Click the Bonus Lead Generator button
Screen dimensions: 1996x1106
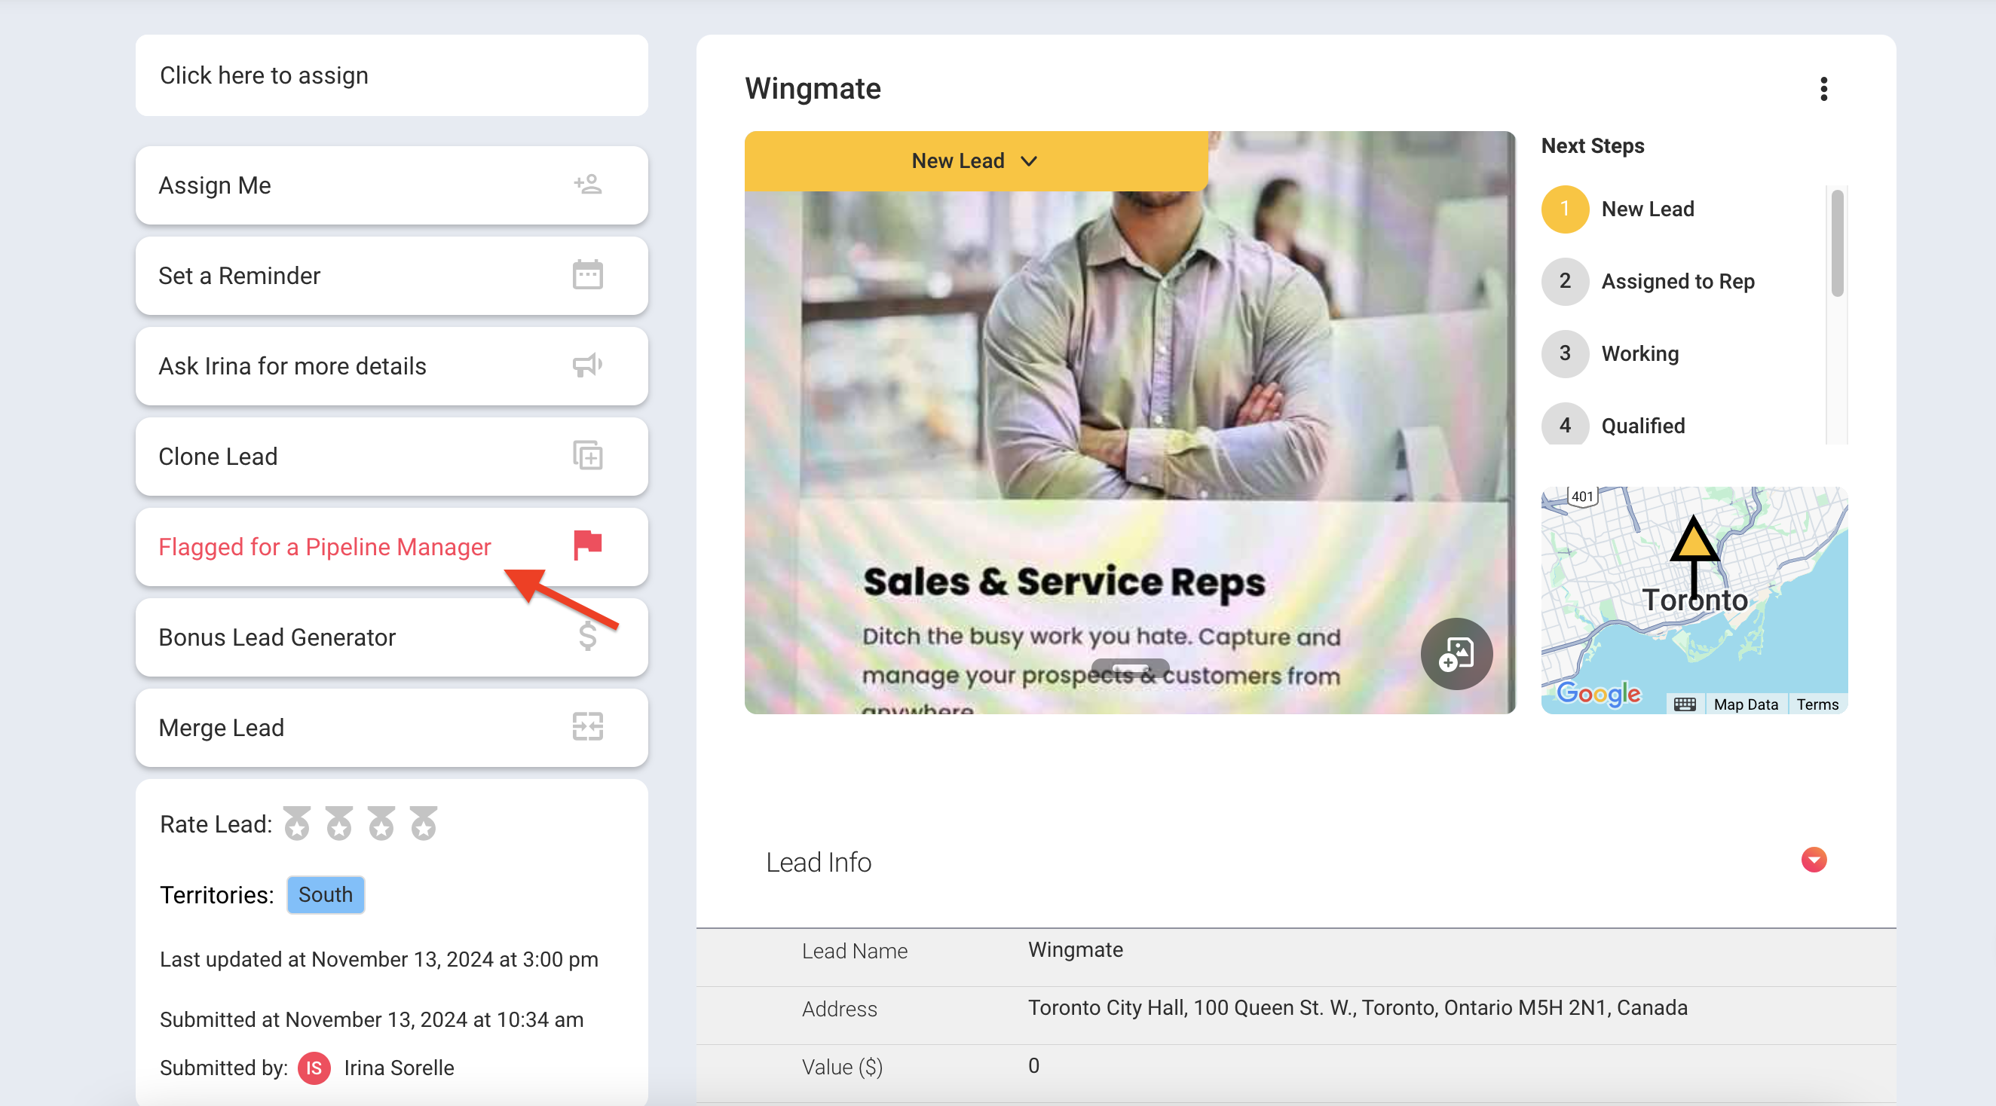tap(391, 637)
